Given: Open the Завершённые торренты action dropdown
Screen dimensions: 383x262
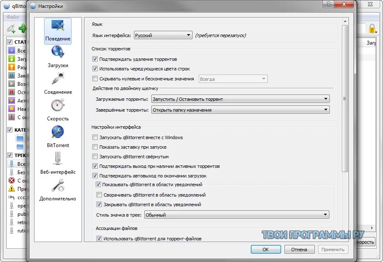Looking at the screenshot, I should coord(240,110).
